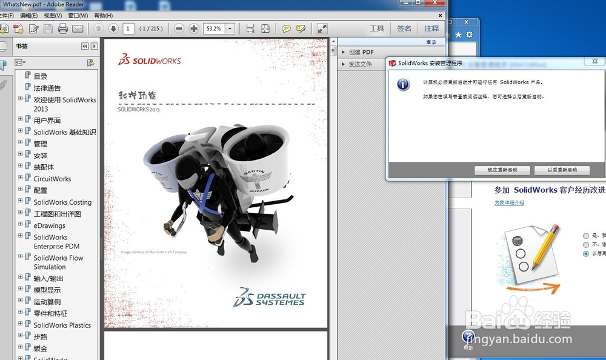Viewport: 606px width, 360px height.
Task: Expand the eDrawings bookmark node
Action: (21, 224)
